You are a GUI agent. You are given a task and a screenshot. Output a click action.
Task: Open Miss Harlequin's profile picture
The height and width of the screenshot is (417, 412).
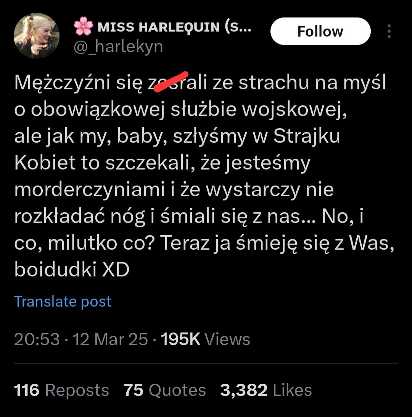(36, 36)
